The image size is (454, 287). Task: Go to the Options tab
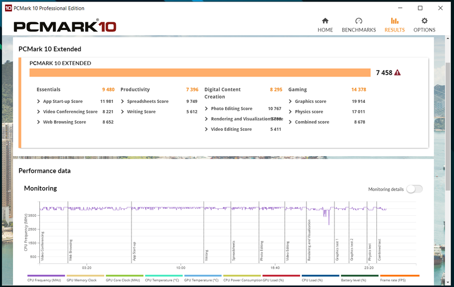pos(424,25)
